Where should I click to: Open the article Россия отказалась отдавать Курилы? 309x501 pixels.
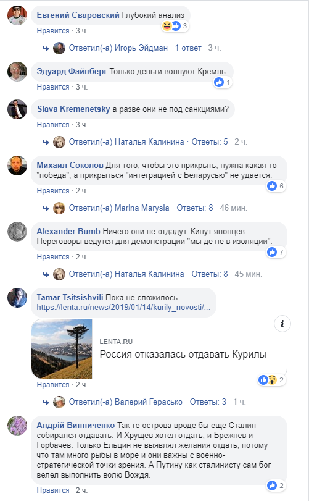(183, 355)
